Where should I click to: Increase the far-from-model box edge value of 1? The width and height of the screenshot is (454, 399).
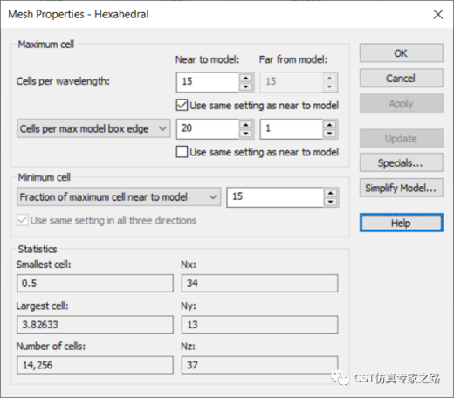tap(330, 125)
